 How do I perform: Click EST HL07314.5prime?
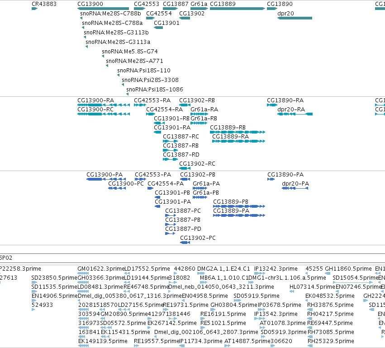312,287
